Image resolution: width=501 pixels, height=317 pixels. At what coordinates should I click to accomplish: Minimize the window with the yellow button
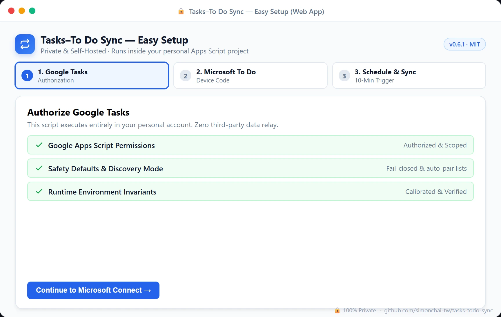pyautogui.click(x=22, y=11)
